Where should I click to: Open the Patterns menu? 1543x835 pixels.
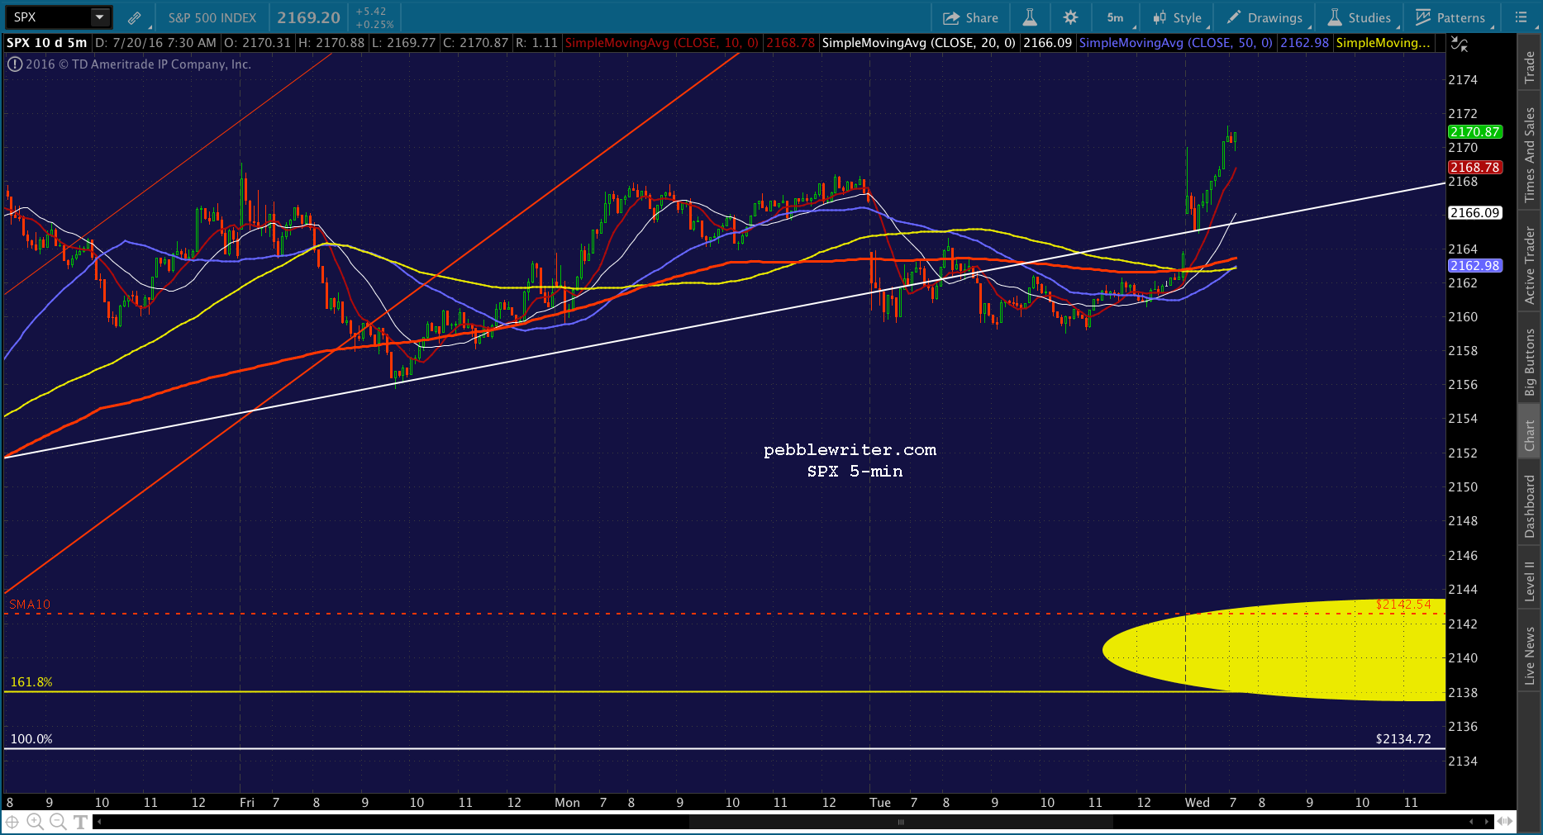pyautogui.click(x=1450, y=17)
